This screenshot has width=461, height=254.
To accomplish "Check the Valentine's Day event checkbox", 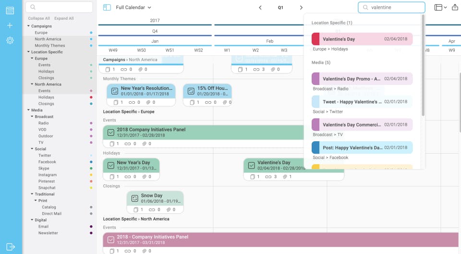I will [251, 165].
